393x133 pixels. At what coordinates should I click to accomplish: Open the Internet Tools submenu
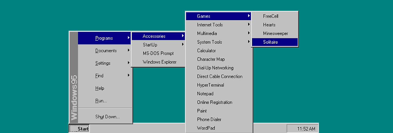click(x=219, y=25)
